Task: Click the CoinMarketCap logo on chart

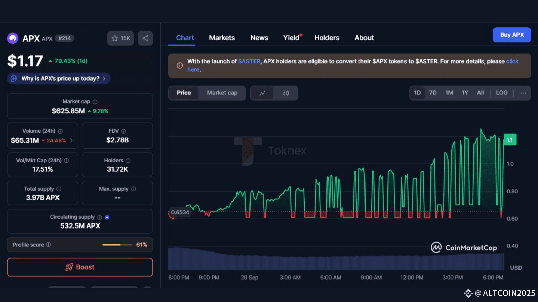Action: pyautogui.click(x=464, y=248)
